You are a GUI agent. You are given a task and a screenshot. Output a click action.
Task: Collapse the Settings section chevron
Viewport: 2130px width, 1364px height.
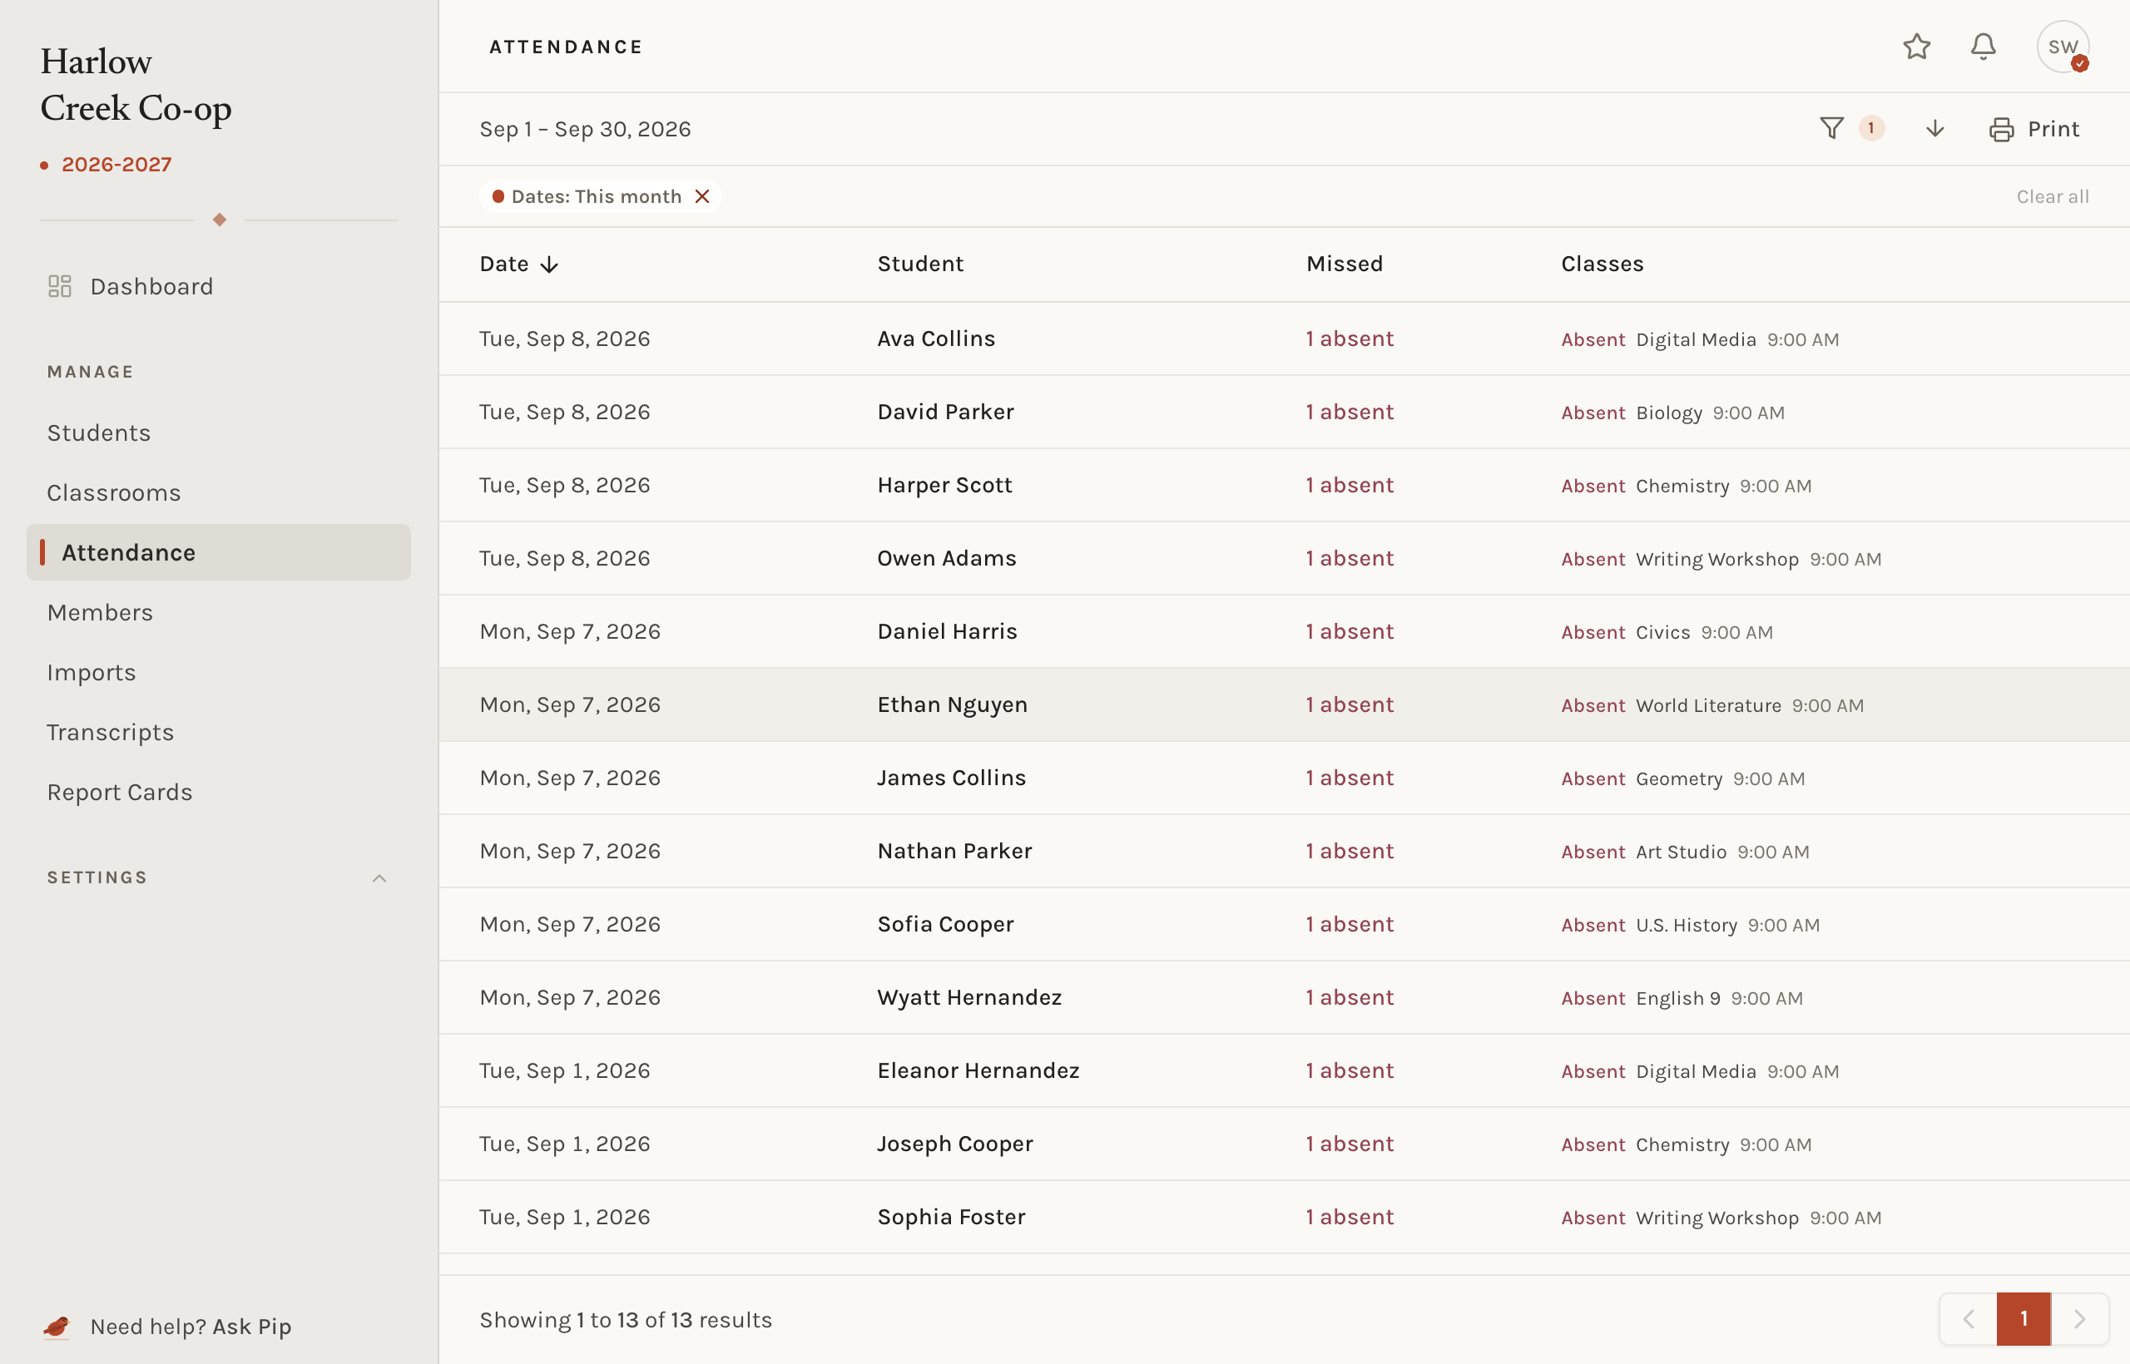click(x=379, y=877)
